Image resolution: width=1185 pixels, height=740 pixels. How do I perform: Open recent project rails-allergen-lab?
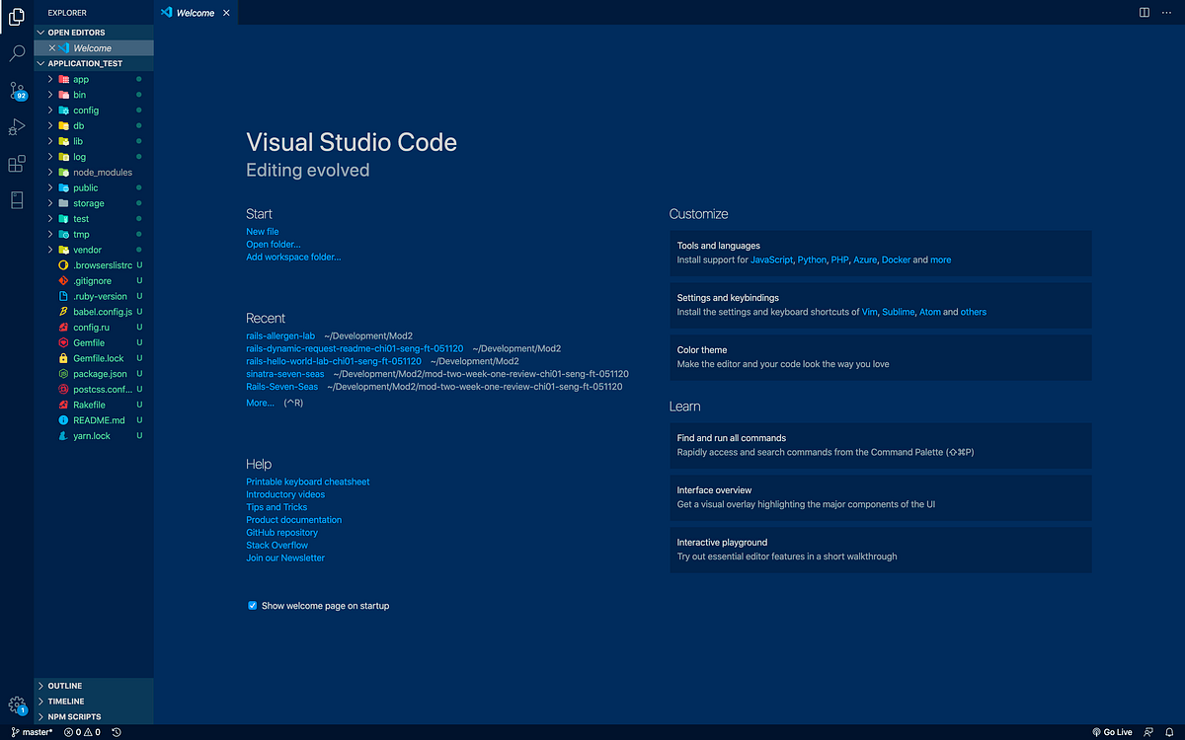point(280,336)
